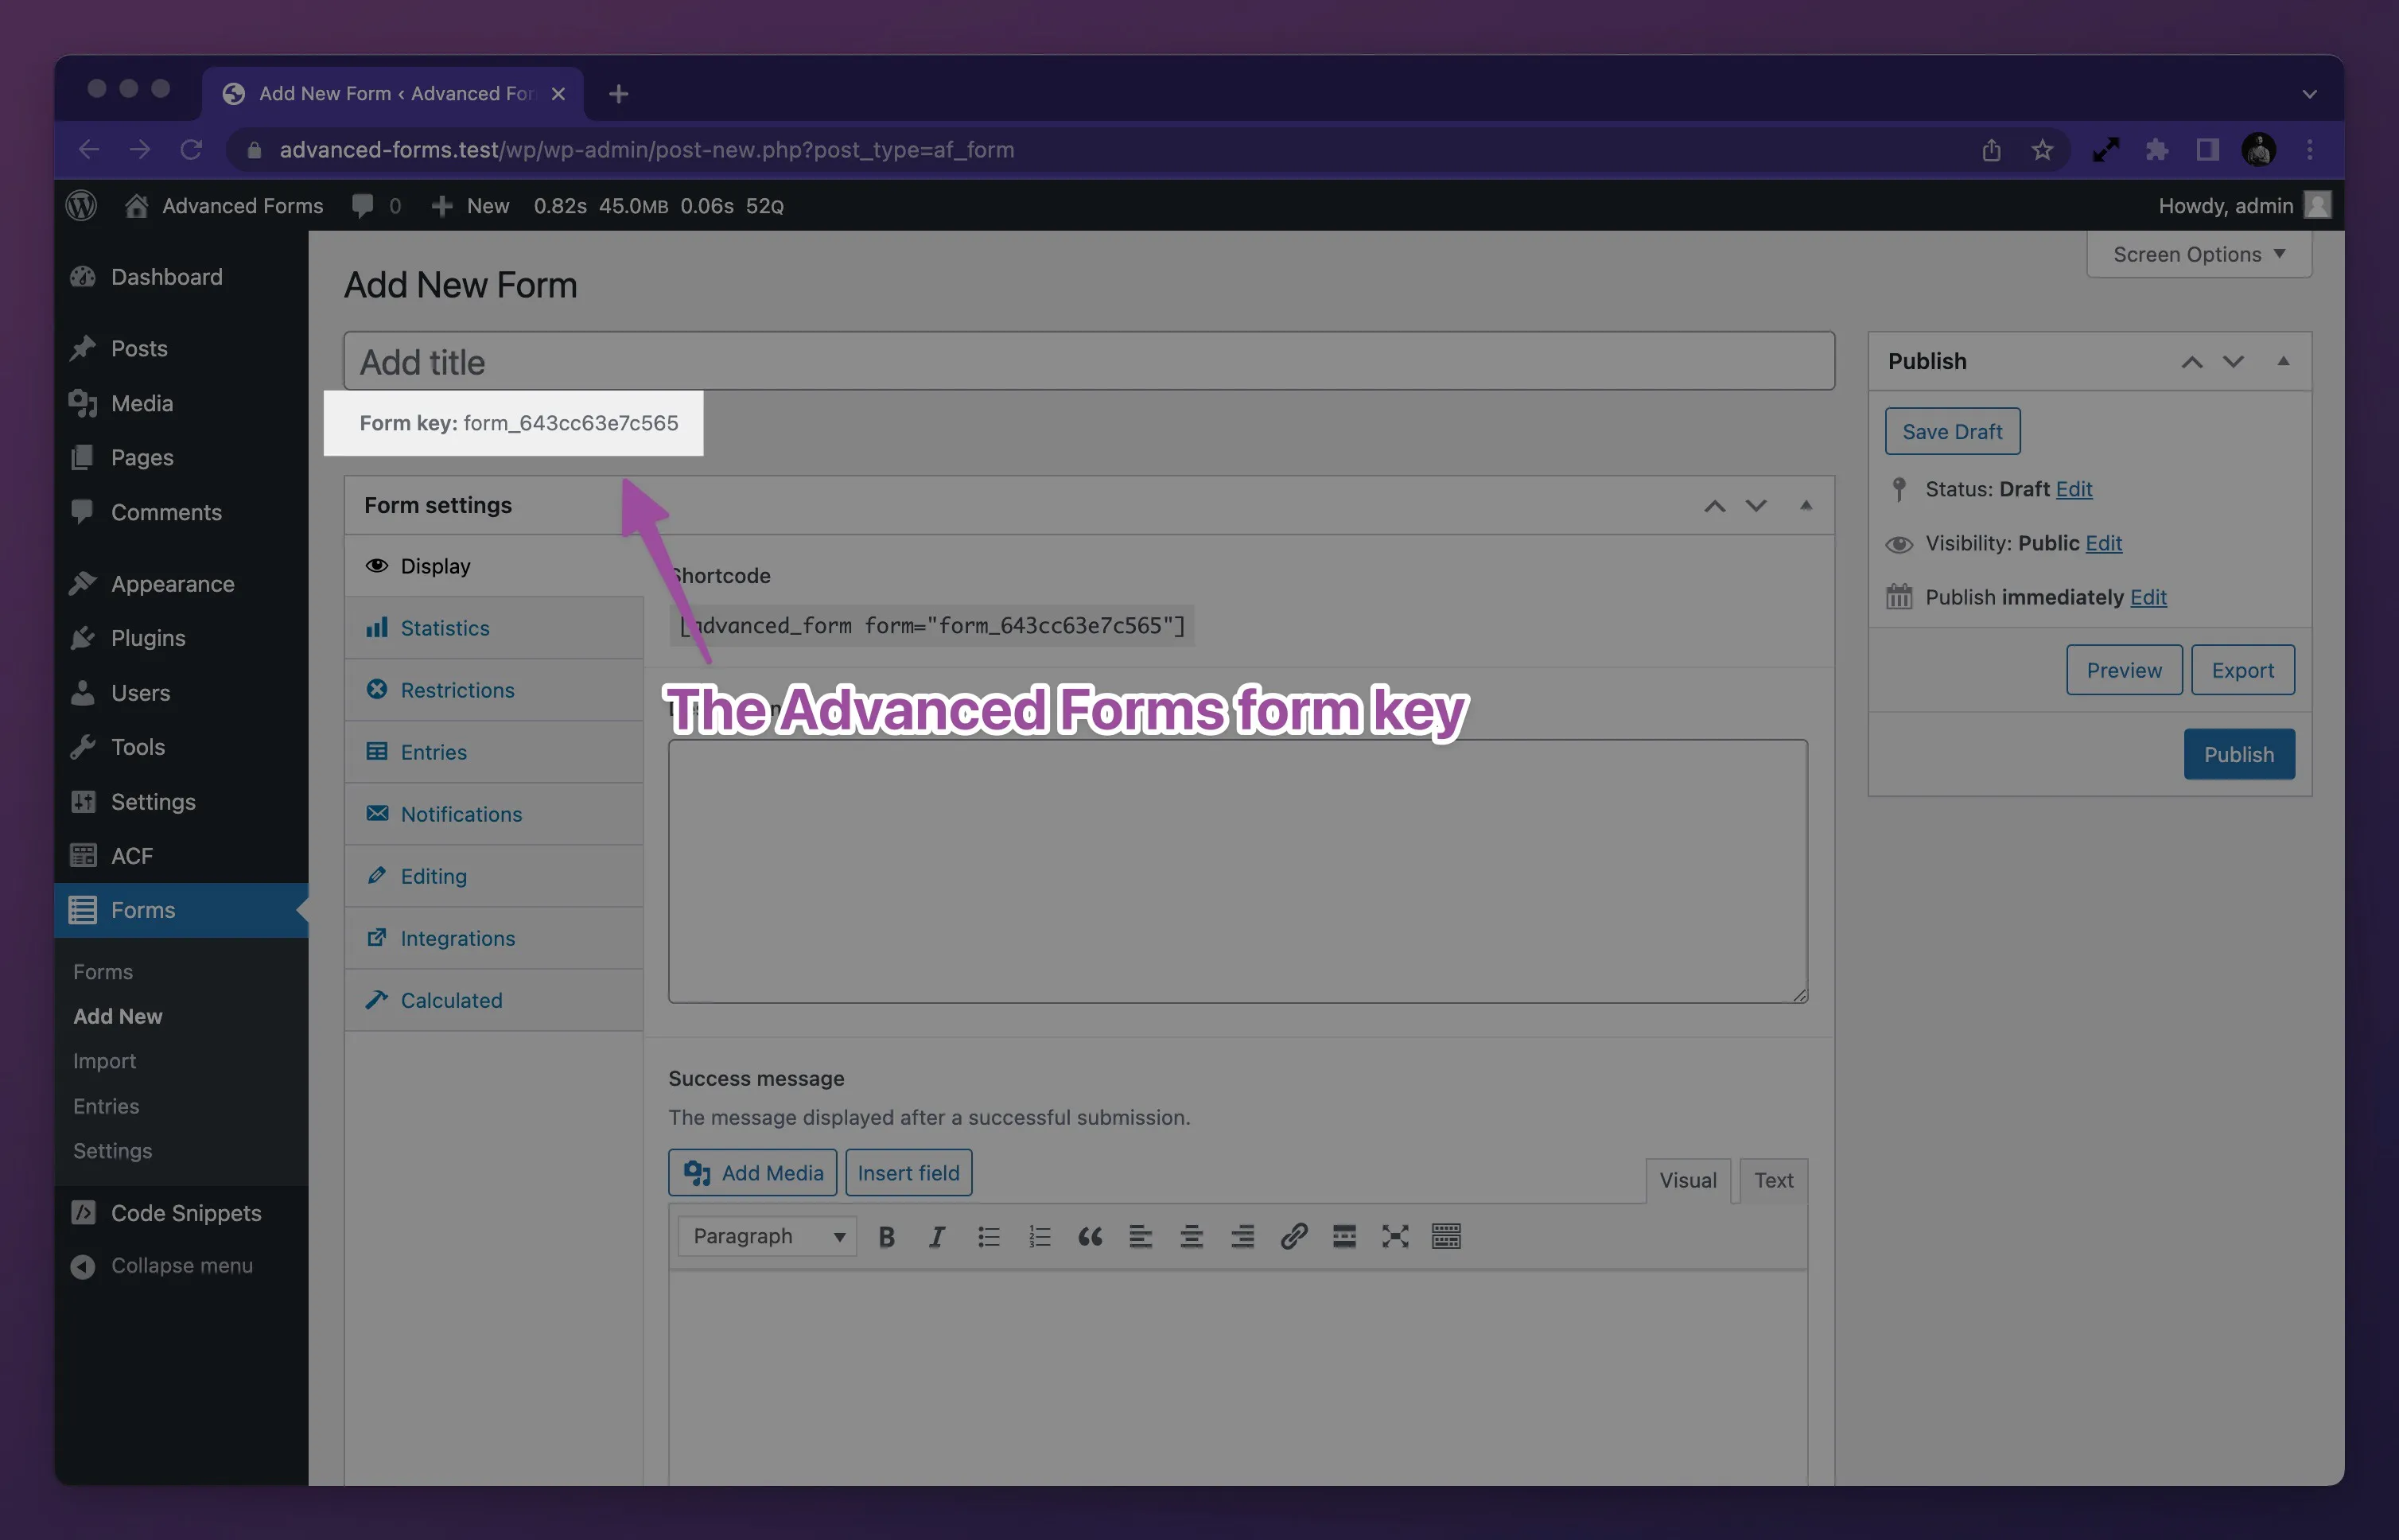
Task: Switch editor to Visual tab
Action: pyautogui.click(x=1688, y=1181)
